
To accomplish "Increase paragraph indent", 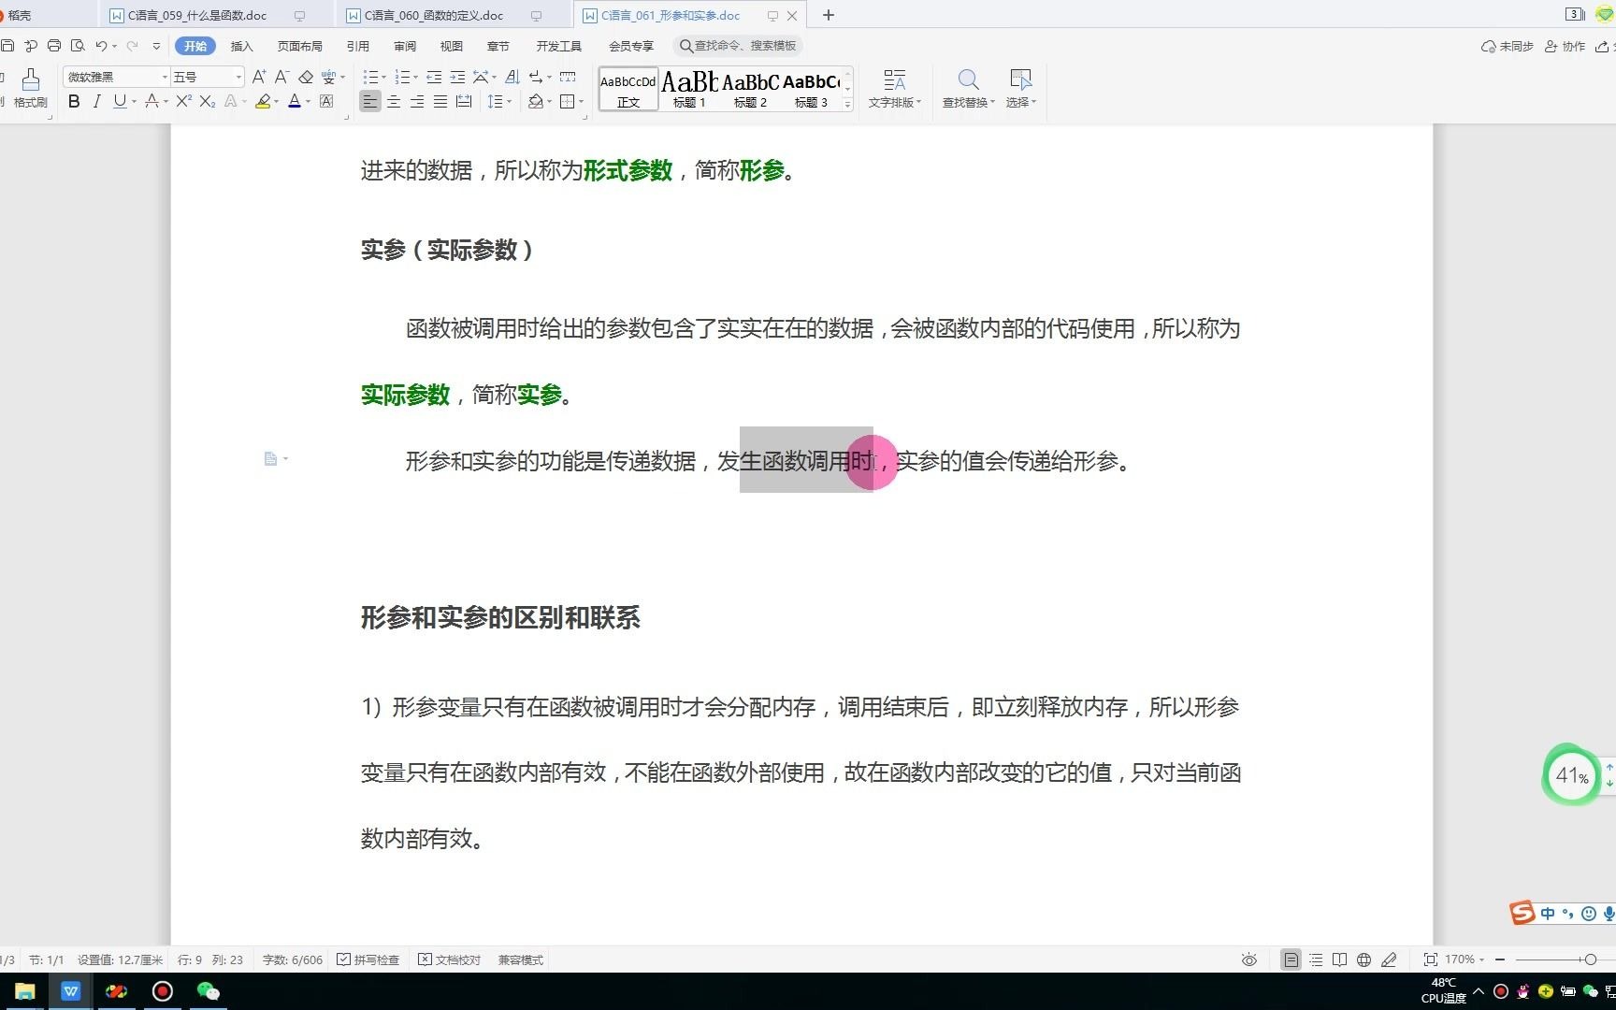I will [x=457, y=77].
